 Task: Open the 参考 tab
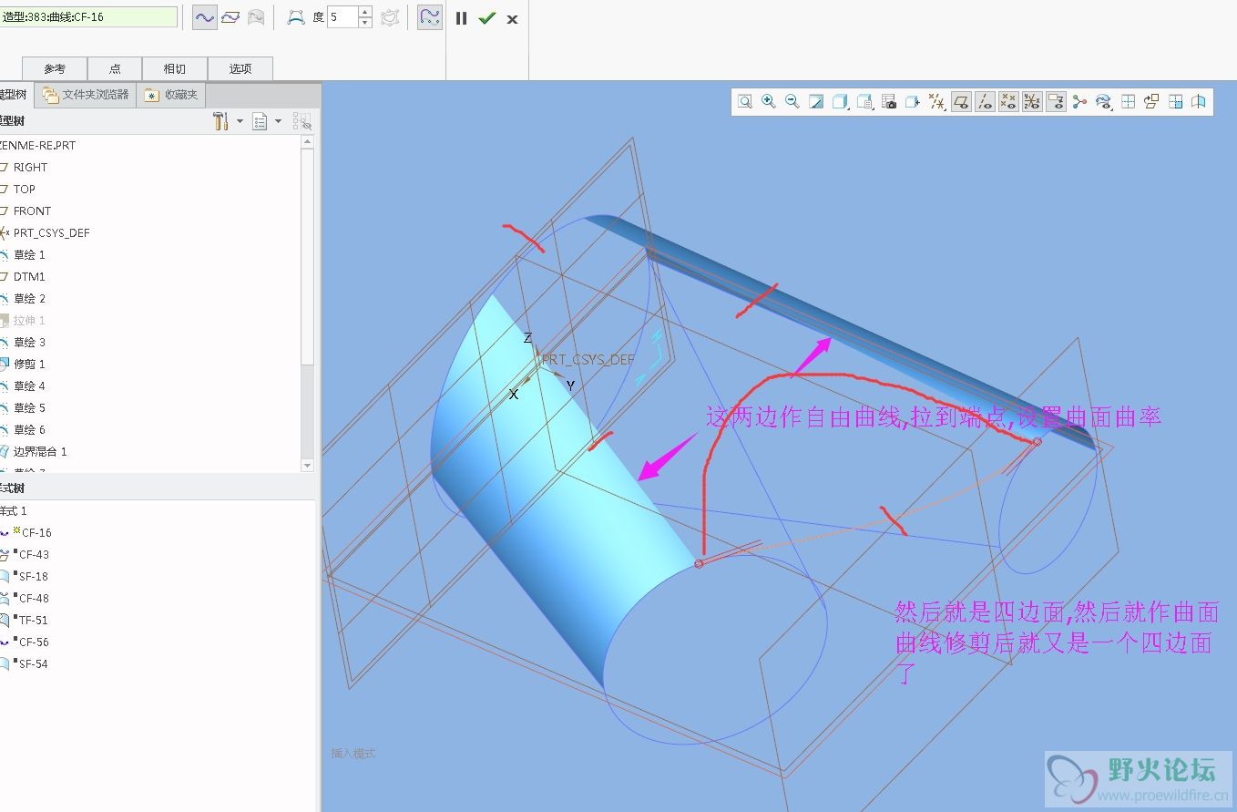(x=55, y=68)
